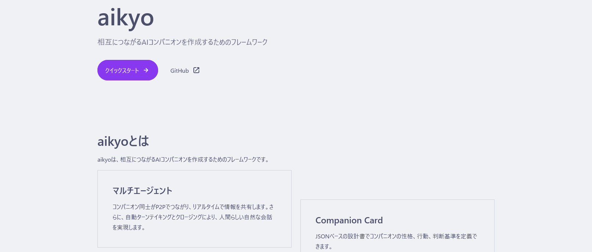
Task: Select the マルチエージェント card heading
Action: point(142,191)
